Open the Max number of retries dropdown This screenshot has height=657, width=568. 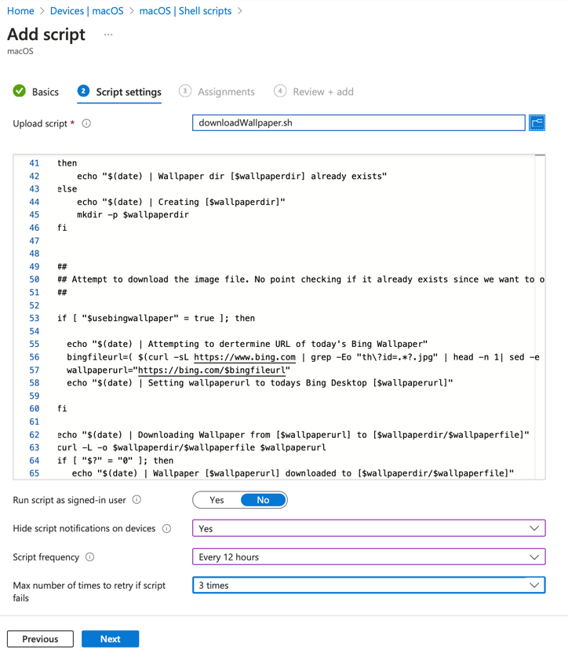[369, 586]
